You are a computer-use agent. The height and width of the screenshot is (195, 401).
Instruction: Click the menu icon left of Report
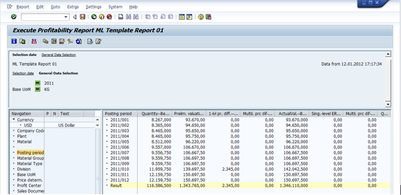(x=10, y=6)
